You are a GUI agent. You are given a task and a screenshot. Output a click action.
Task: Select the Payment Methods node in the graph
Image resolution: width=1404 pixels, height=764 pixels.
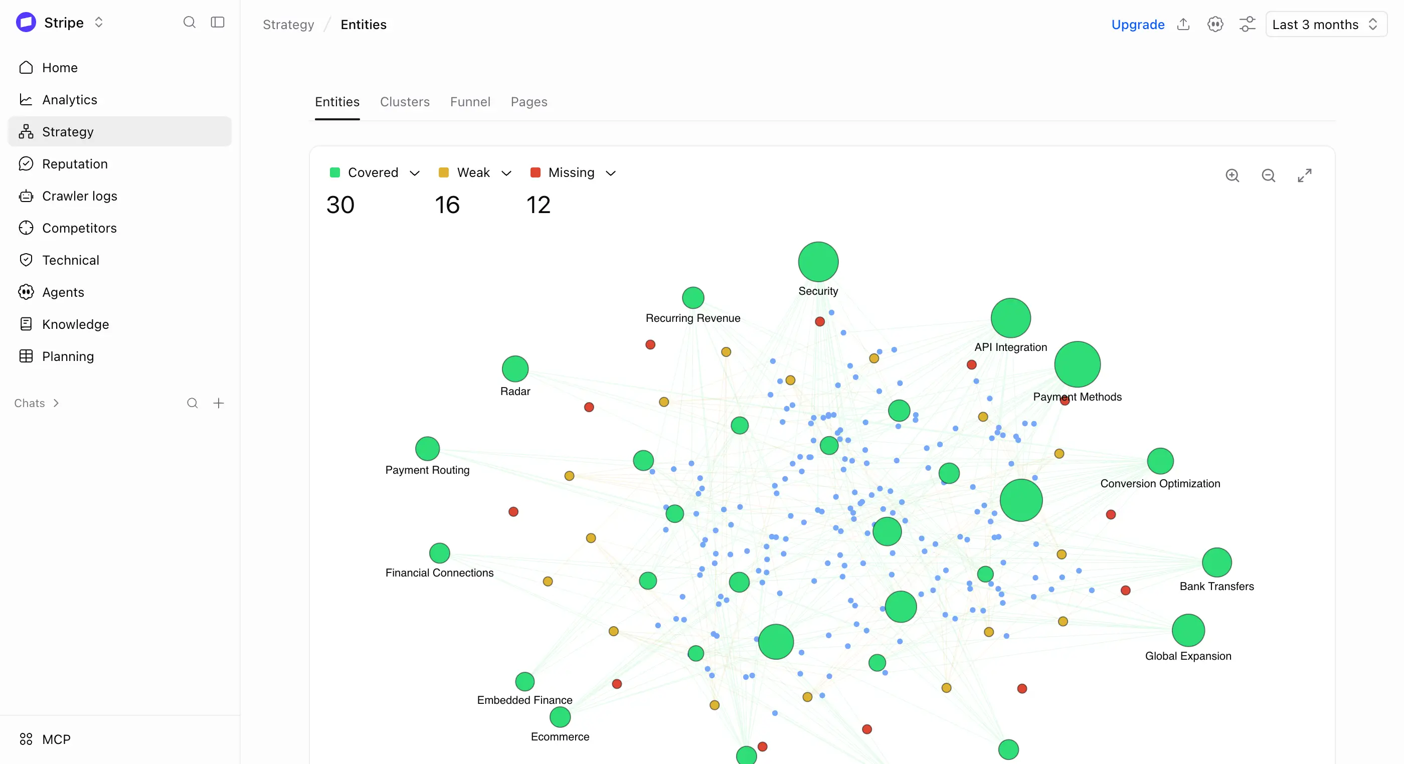coord(1077,364)
